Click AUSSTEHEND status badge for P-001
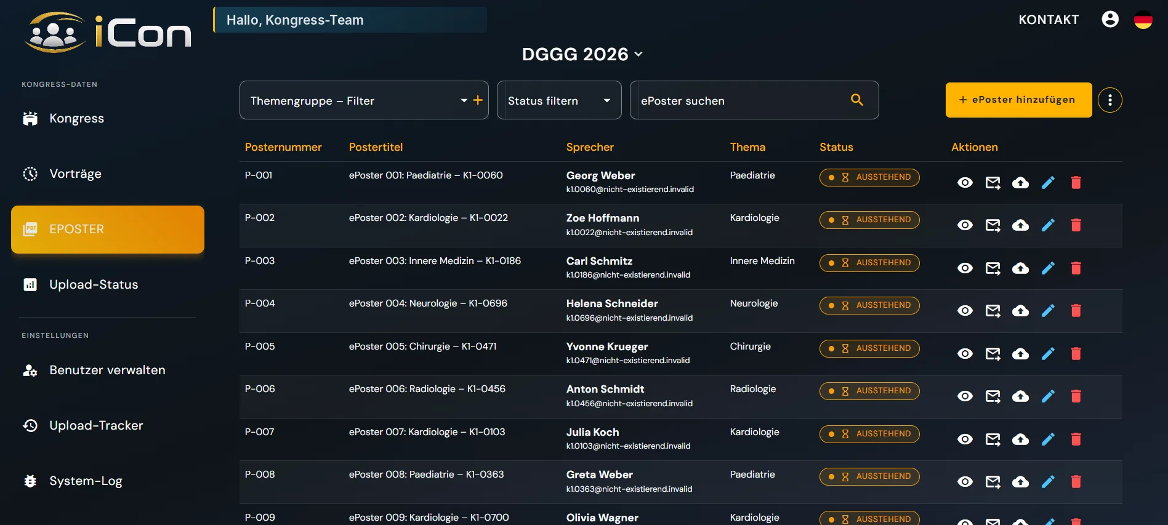Viewport: 1168px width, 525px height. pos(869,177)
